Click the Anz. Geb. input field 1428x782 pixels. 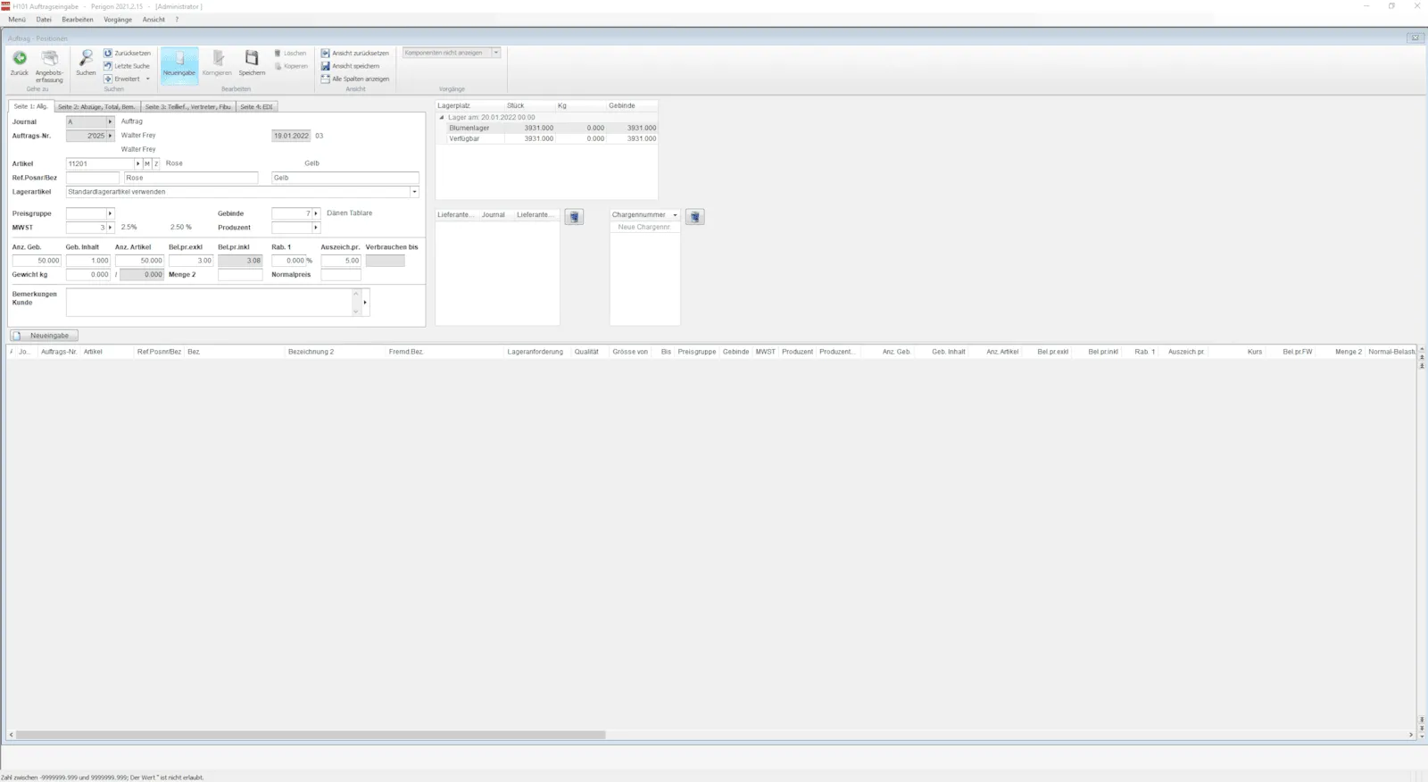coord(37,261)
